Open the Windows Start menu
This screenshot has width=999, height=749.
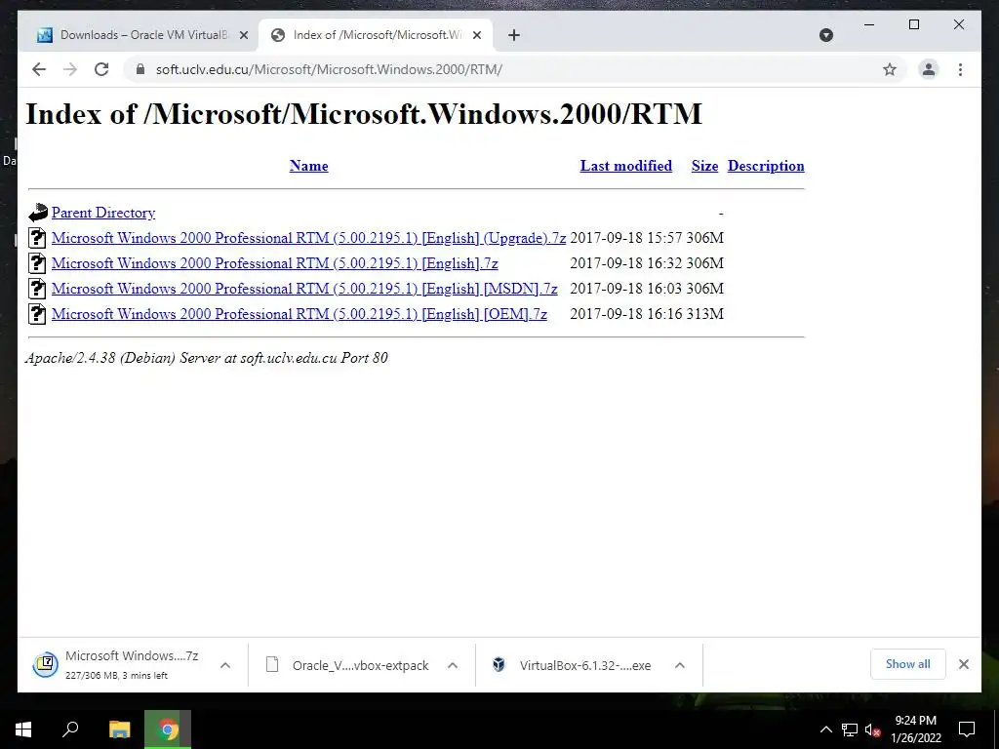coord(23,729)
